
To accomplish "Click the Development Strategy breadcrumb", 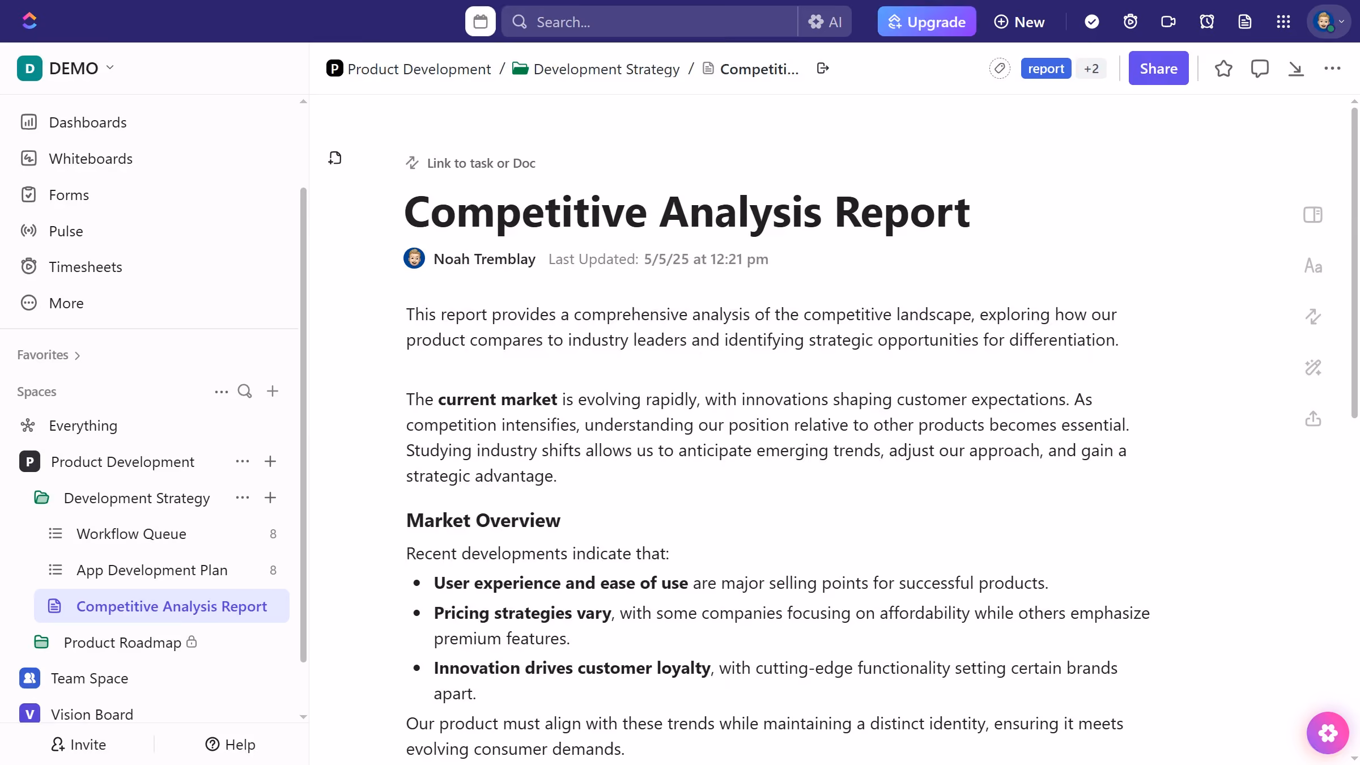I will [x=596, y=69].
